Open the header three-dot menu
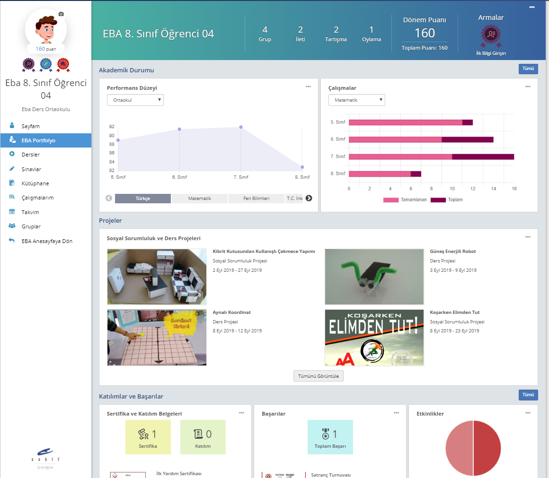This screenshot has width=549, height=478. 532,8
